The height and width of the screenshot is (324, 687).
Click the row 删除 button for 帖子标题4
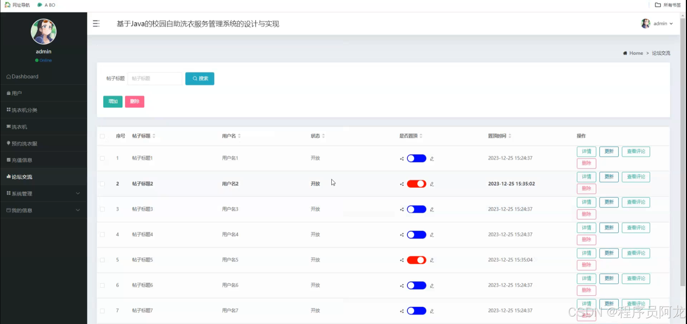(x=586, y=240)
